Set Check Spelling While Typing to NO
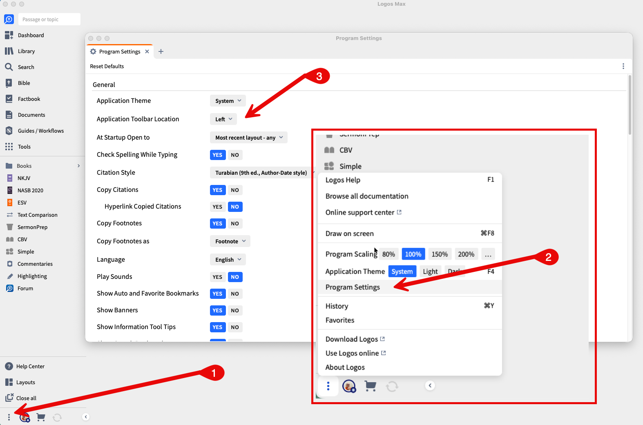Screen dimensions: 643x425 tap(235, 155)
